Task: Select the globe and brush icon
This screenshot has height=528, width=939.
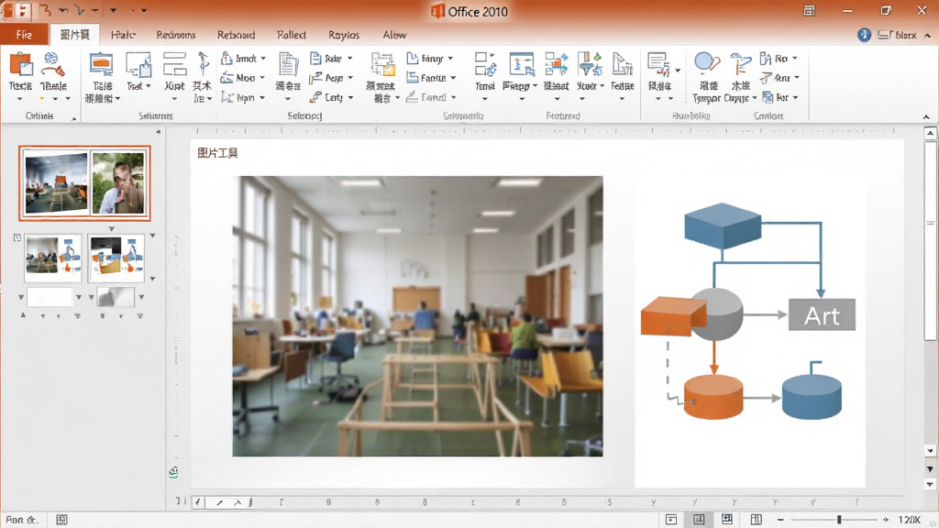Action: click(x=53, y=64)
